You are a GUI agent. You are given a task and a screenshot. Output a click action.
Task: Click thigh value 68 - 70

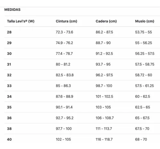(141, 139)
